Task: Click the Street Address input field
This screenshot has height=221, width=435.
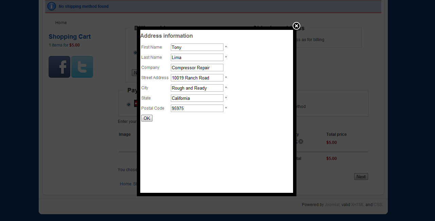Action: [197, 78]
